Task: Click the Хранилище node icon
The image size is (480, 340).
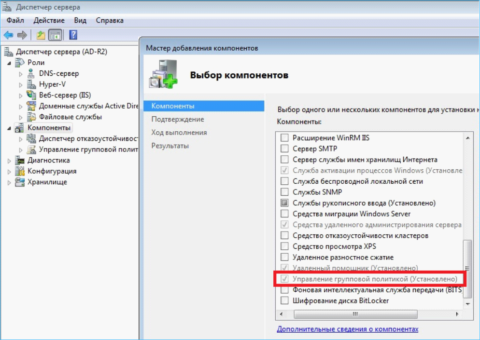Action: click(20, 182)
